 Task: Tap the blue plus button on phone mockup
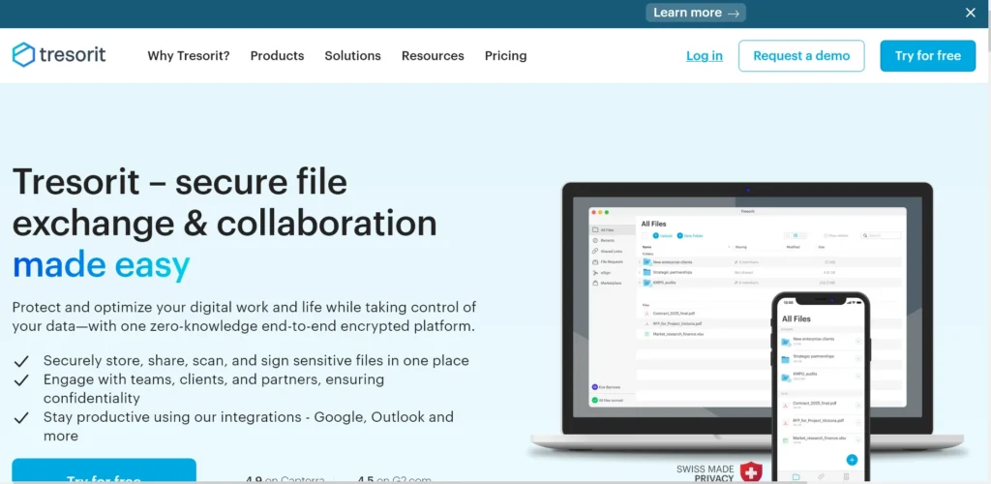click(852, 460)
